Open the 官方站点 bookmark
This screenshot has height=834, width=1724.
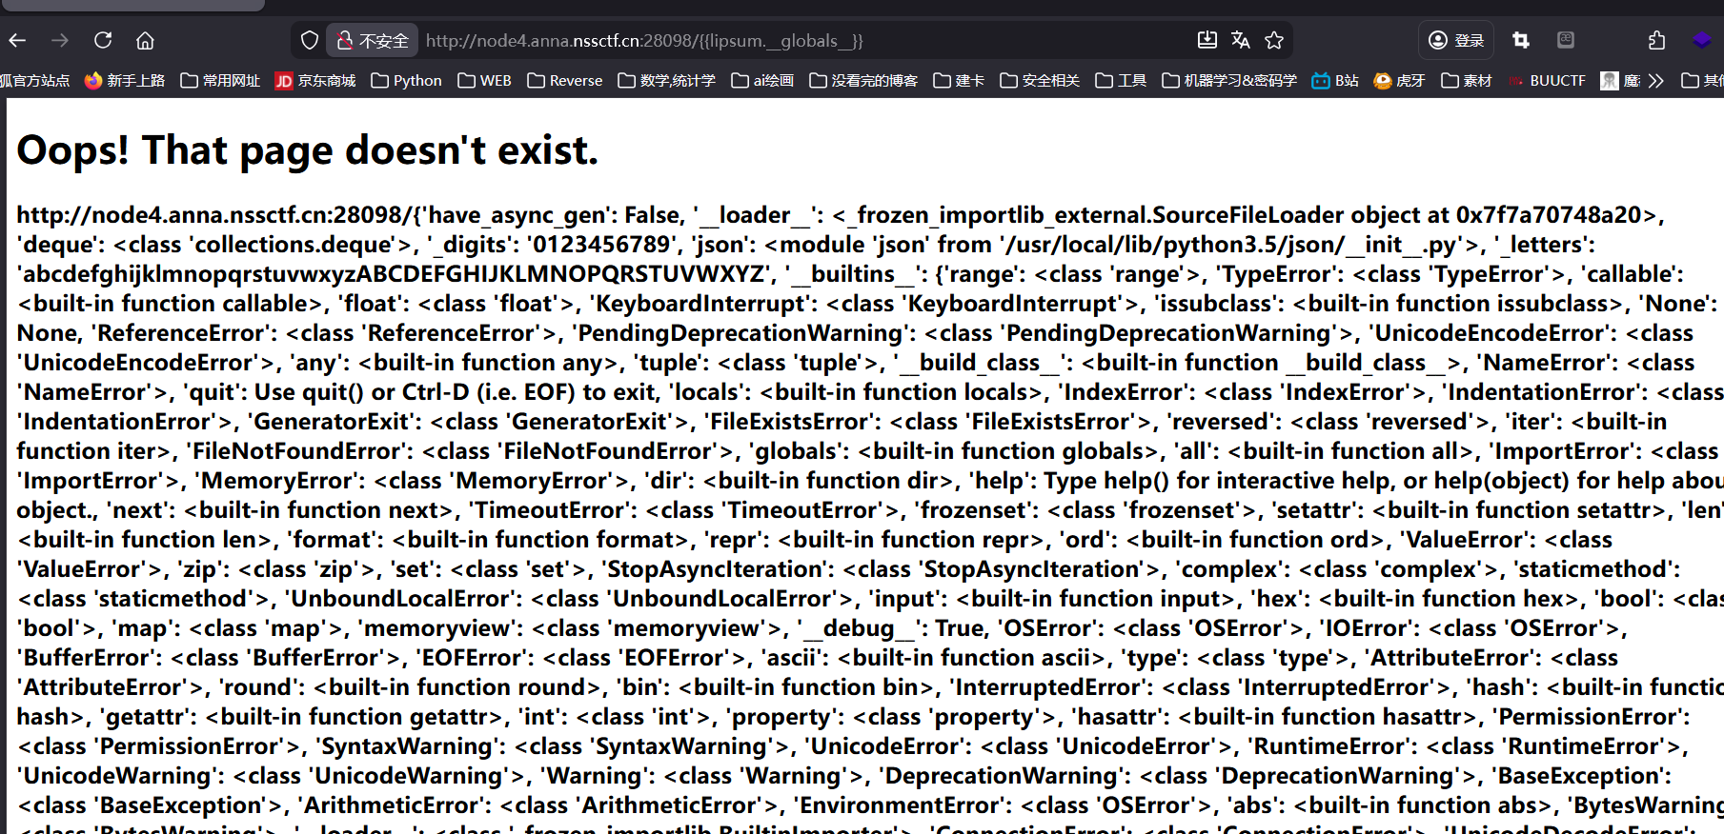coord(34,81)
